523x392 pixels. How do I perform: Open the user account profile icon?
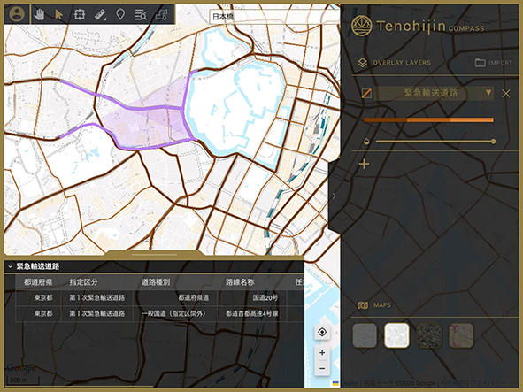coord(17,14)
